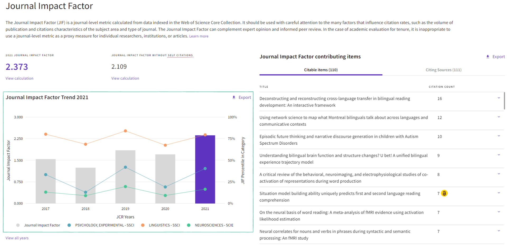Click the open access icon beside citation count 7

444,193
